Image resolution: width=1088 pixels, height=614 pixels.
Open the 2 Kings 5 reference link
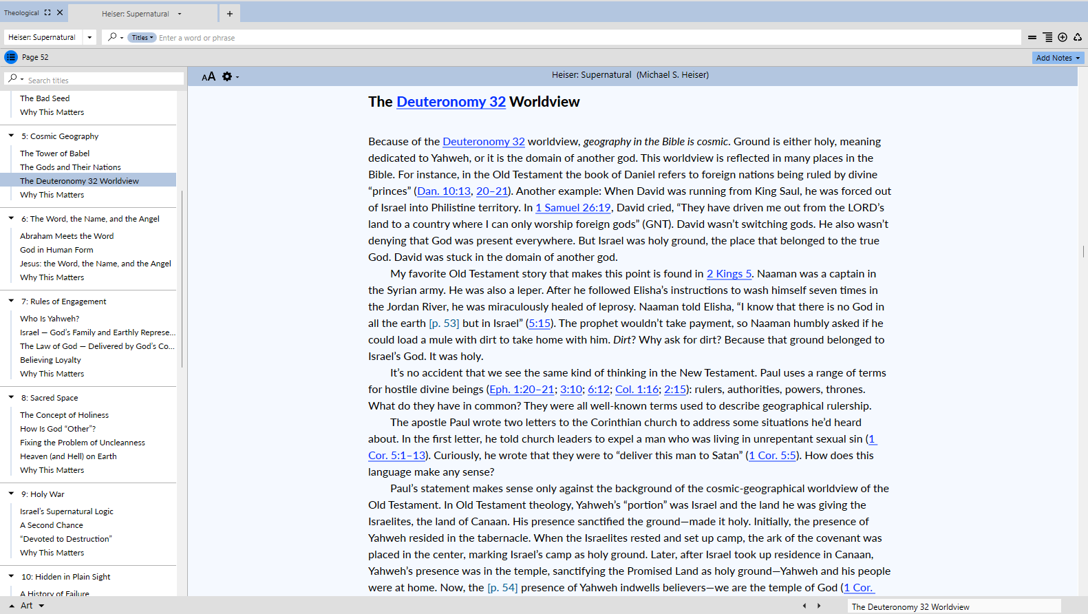point(729,274)
